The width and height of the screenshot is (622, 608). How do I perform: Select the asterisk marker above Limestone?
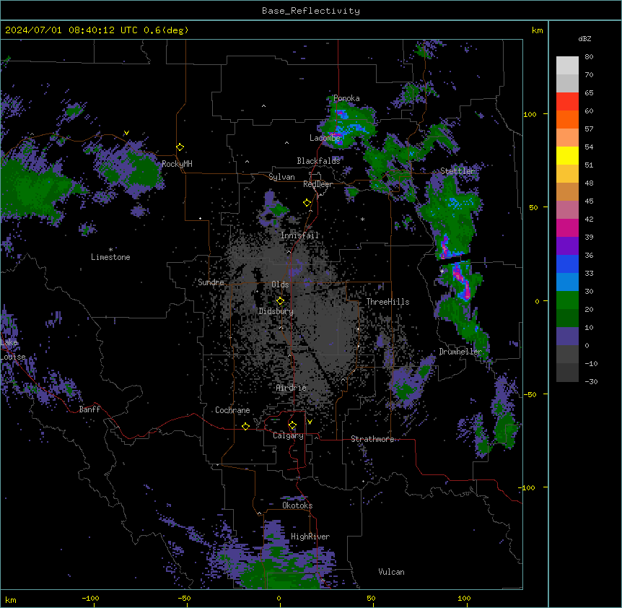click(110, 250)
